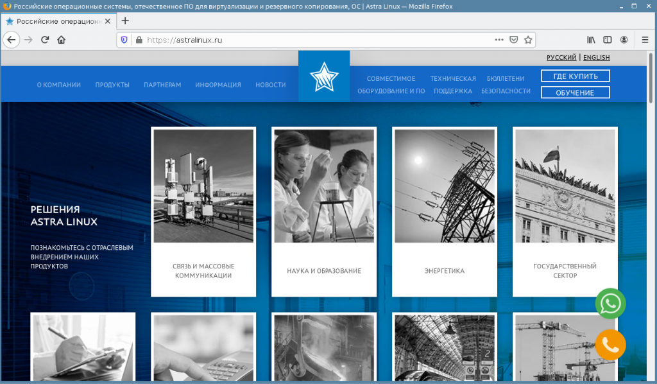Start a WhatsApp chat
657x384 pixels.
click(611, 304)
